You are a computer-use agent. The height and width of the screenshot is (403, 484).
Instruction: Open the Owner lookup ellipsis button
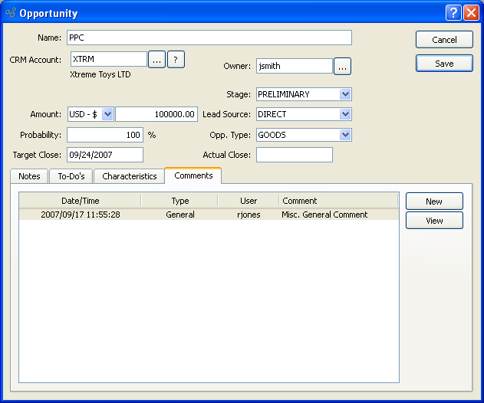click(342, 67)
